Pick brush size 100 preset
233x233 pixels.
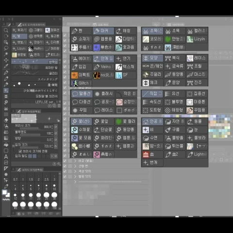click(x=54, y=205)
